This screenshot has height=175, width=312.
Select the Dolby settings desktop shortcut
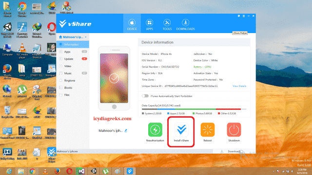[7, 154]
